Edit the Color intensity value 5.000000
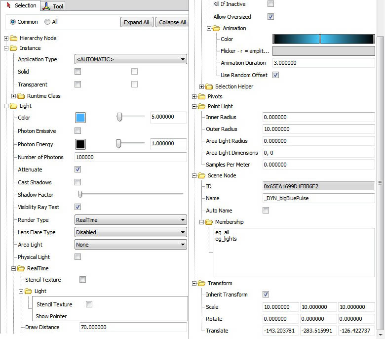Viewport: 385px width, 339px height. coord(168,117)
